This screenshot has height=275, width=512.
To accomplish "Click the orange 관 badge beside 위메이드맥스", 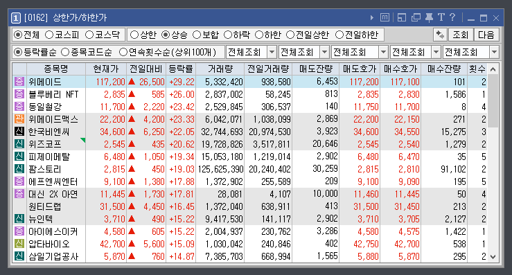I will pos(19,119).
